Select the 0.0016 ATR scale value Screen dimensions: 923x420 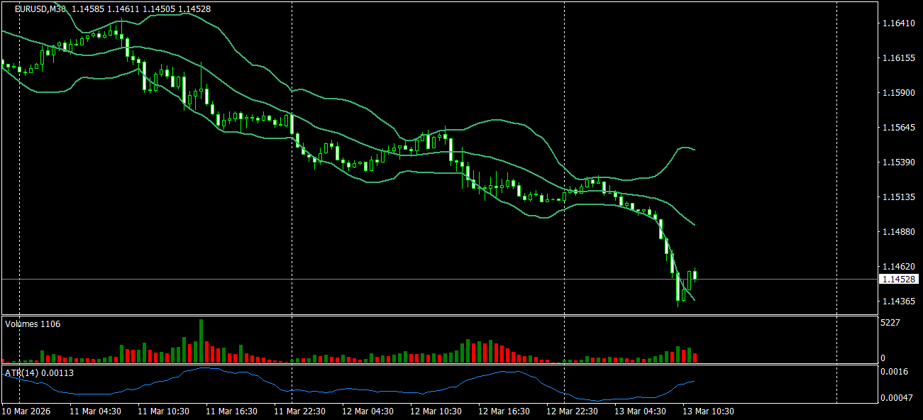pos(896,371)
